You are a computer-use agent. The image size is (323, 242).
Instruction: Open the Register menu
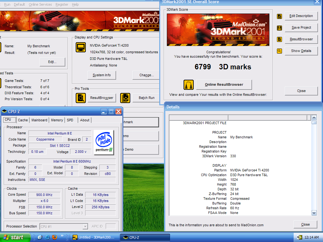(x=62, y=4)
